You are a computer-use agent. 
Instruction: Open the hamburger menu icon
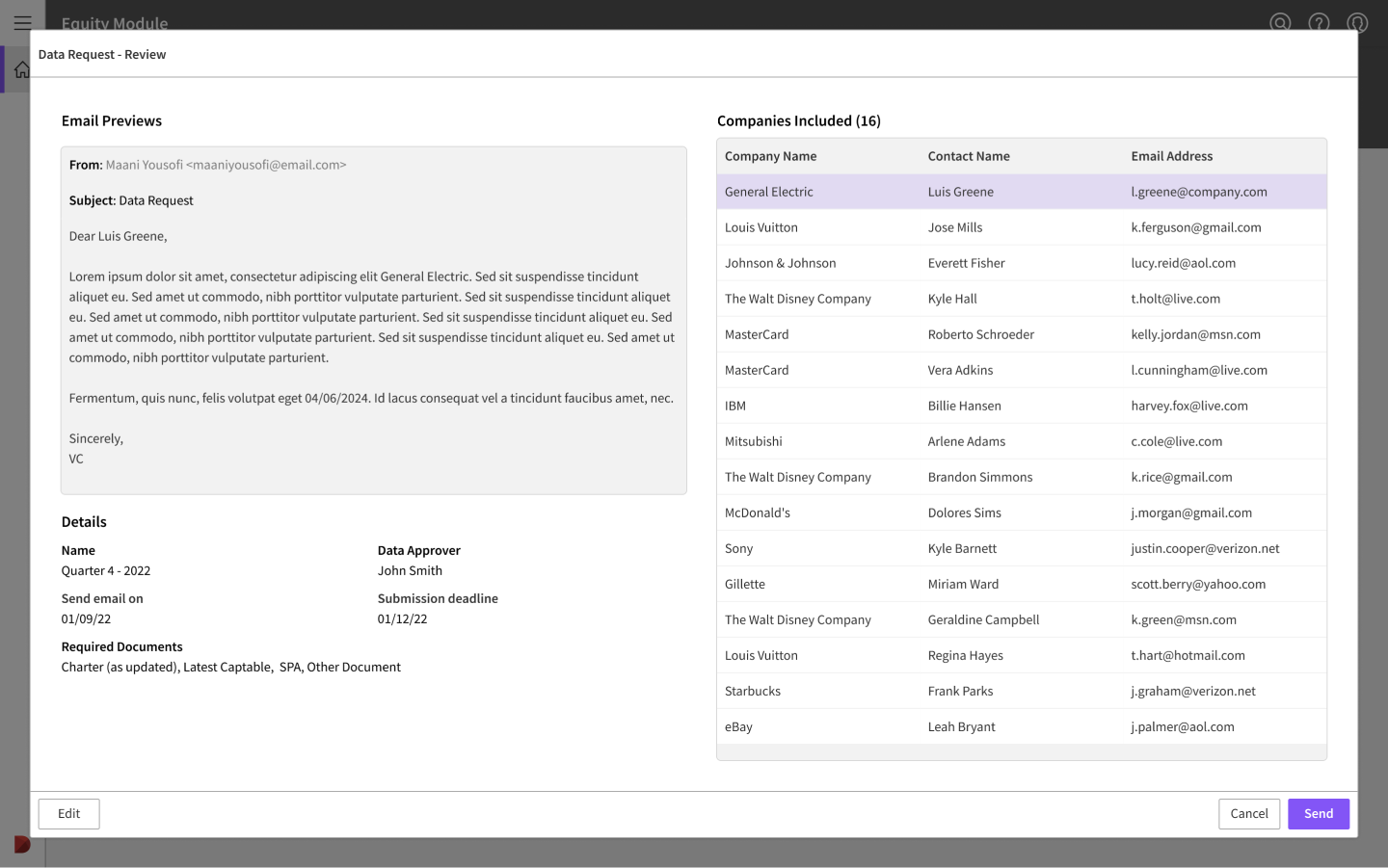22,22
